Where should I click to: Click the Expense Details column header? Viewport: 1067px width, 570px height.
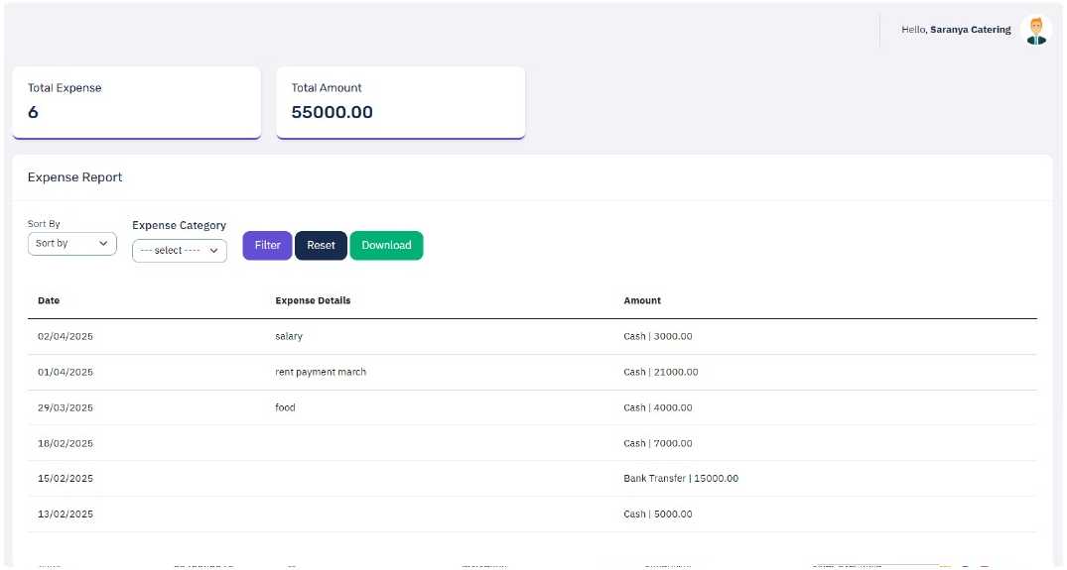[x=313, y=300]
